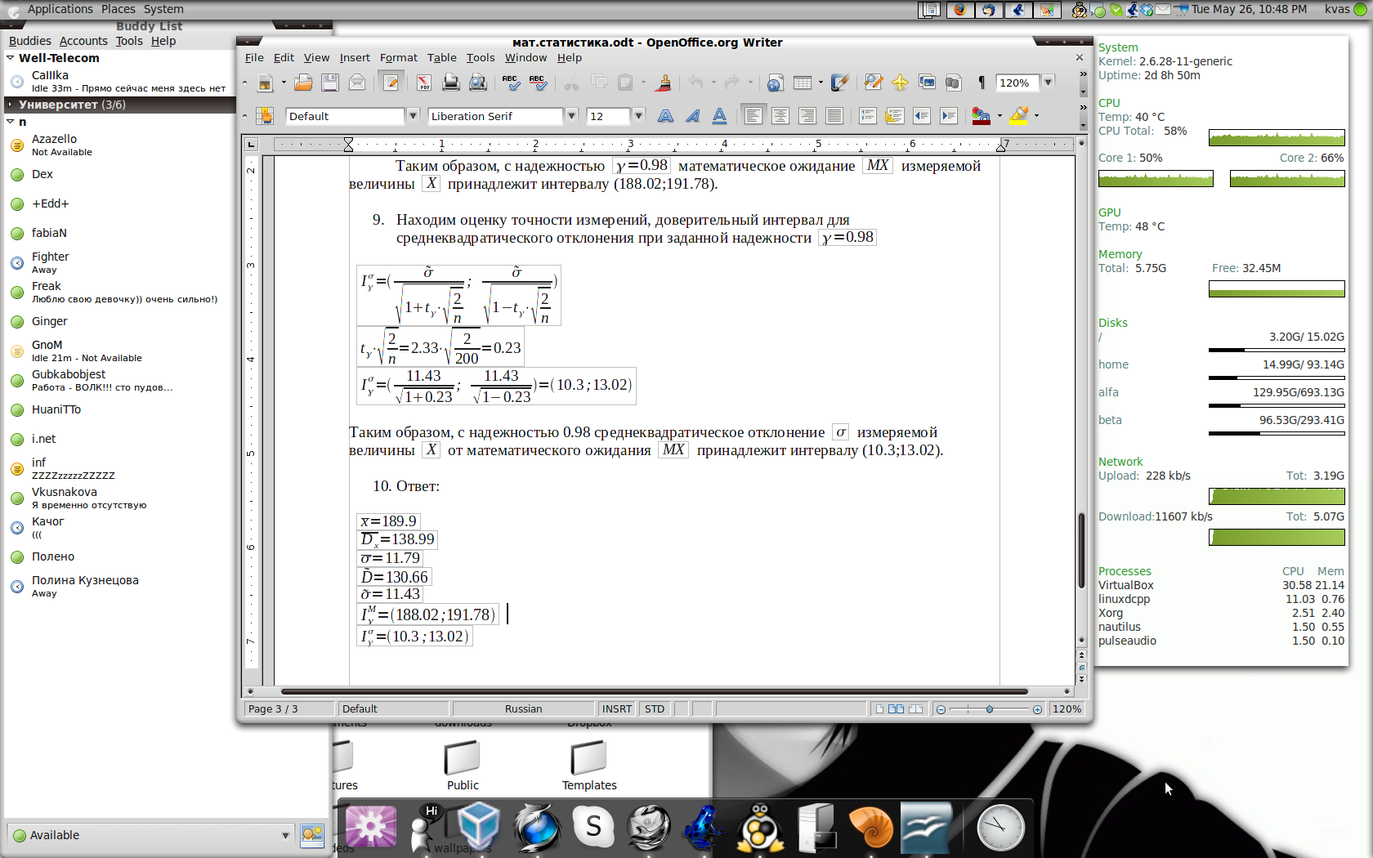Set paragraph alignment to Justified

(x=834, y=116)
